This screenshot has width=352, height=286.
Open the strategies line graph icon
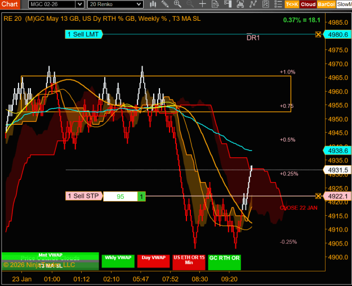pos(253,4)
